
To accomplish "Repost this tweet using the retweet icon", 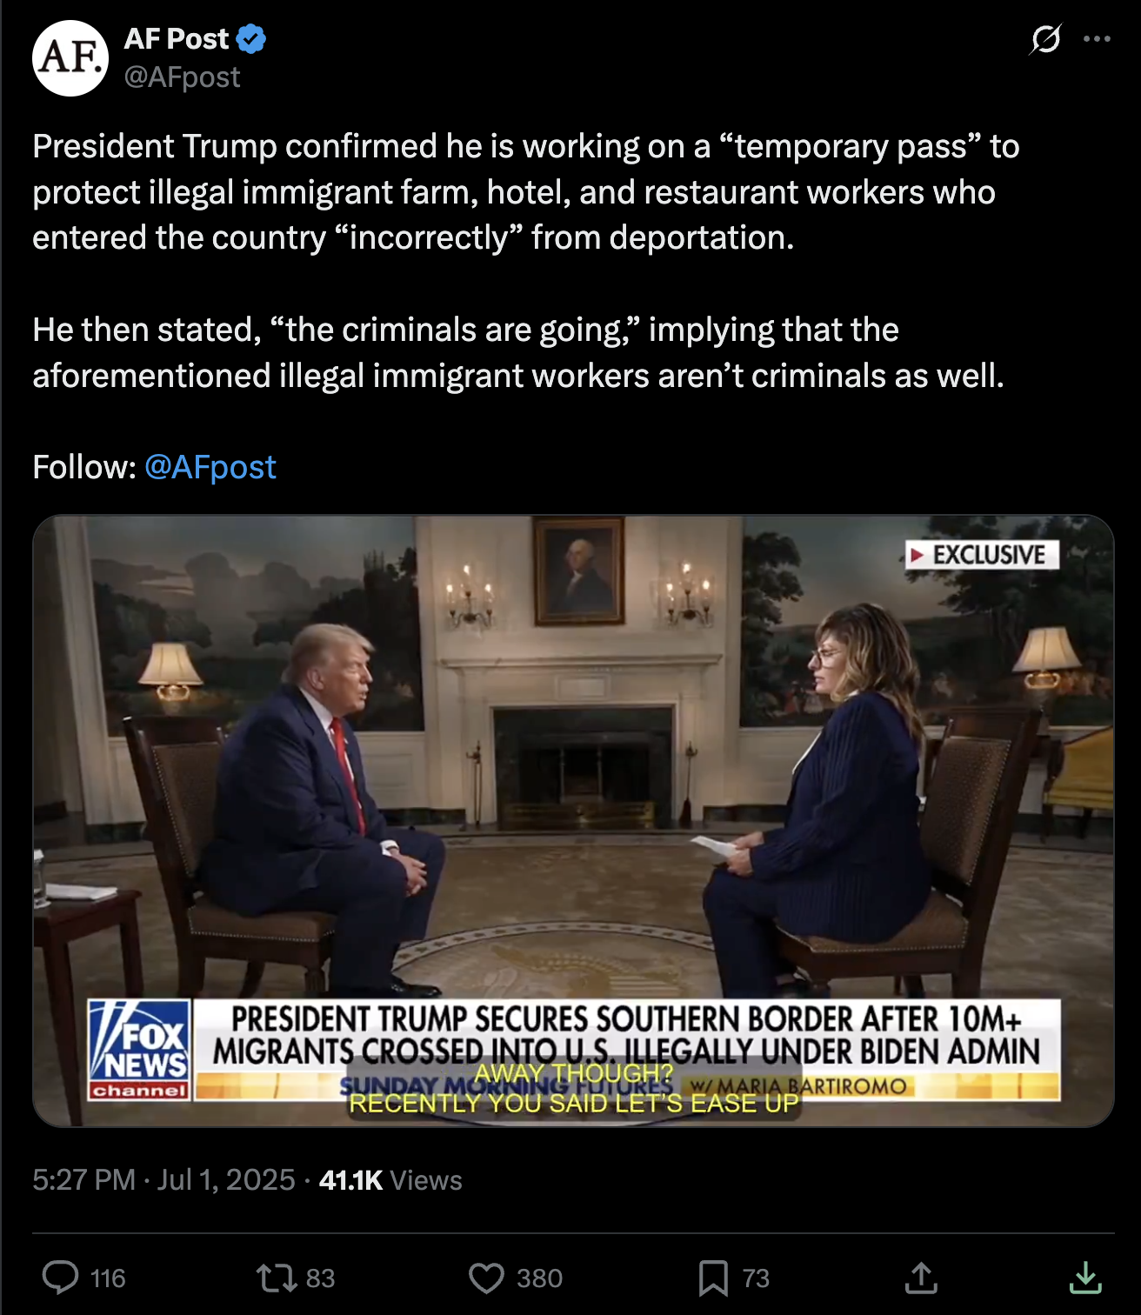I will (276, 1278).
